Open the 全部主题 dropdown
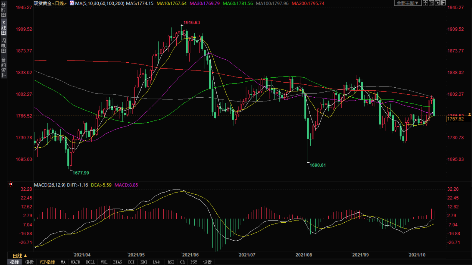The width and height of the screenshot is (472, 265). pos(408,3)
